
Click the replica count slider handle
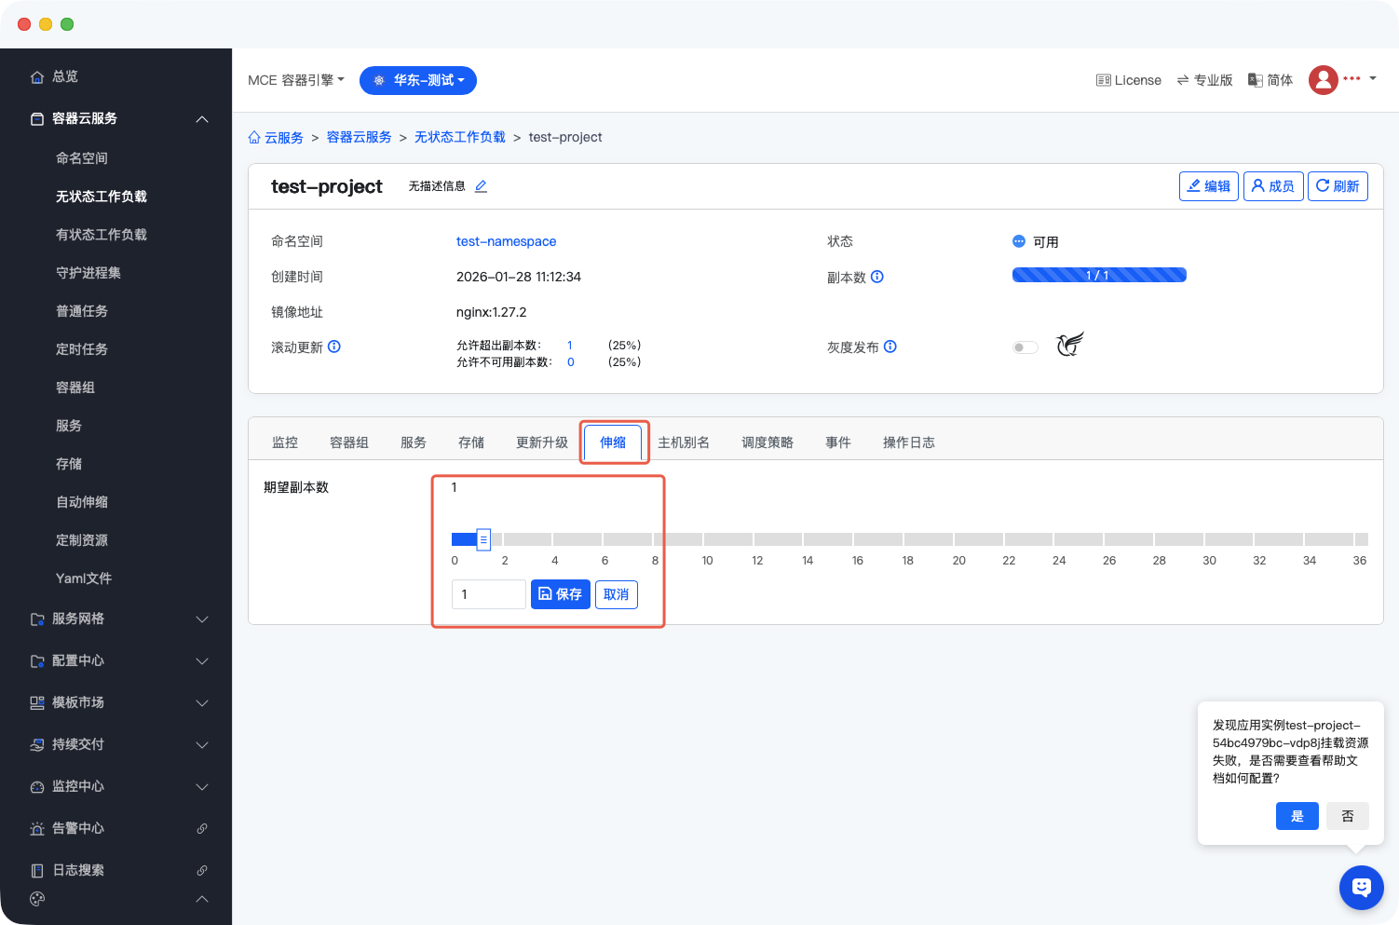(483, 539)
